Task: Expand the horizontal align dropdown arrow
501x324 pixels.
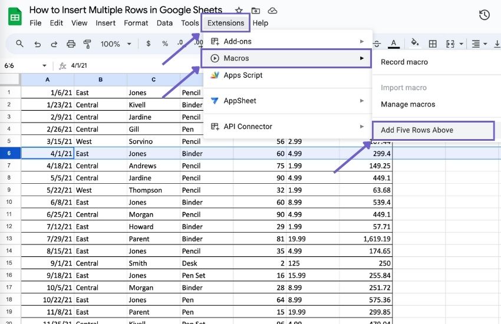Action: [x=485, y=44]
